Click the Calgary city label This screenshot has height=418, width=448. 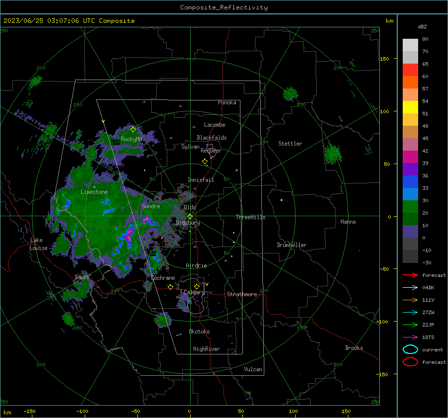[x=194, y=292]
